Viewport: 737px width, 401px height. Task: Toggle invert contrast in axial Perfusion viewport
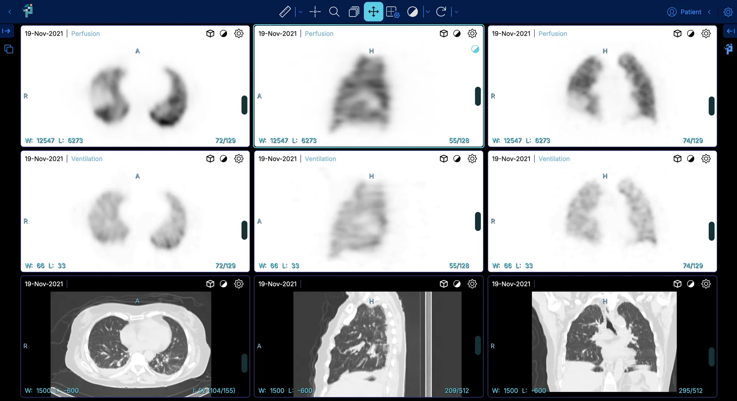[x=224, y=34]
